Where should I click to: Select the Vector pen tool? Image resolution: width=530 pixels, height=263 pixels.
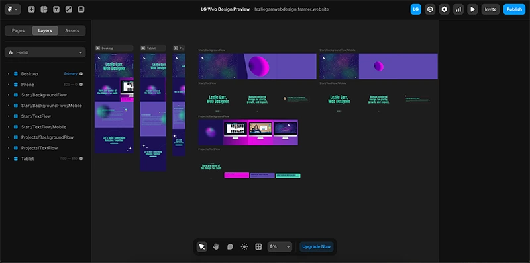(69, 9)
